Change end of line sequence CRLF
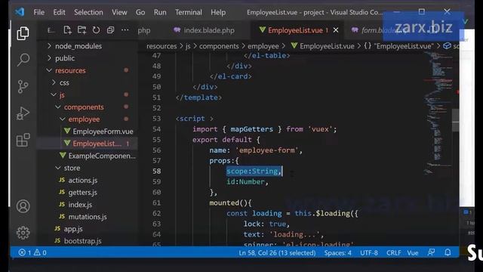 pyautogui.click(x=394, y=253)
